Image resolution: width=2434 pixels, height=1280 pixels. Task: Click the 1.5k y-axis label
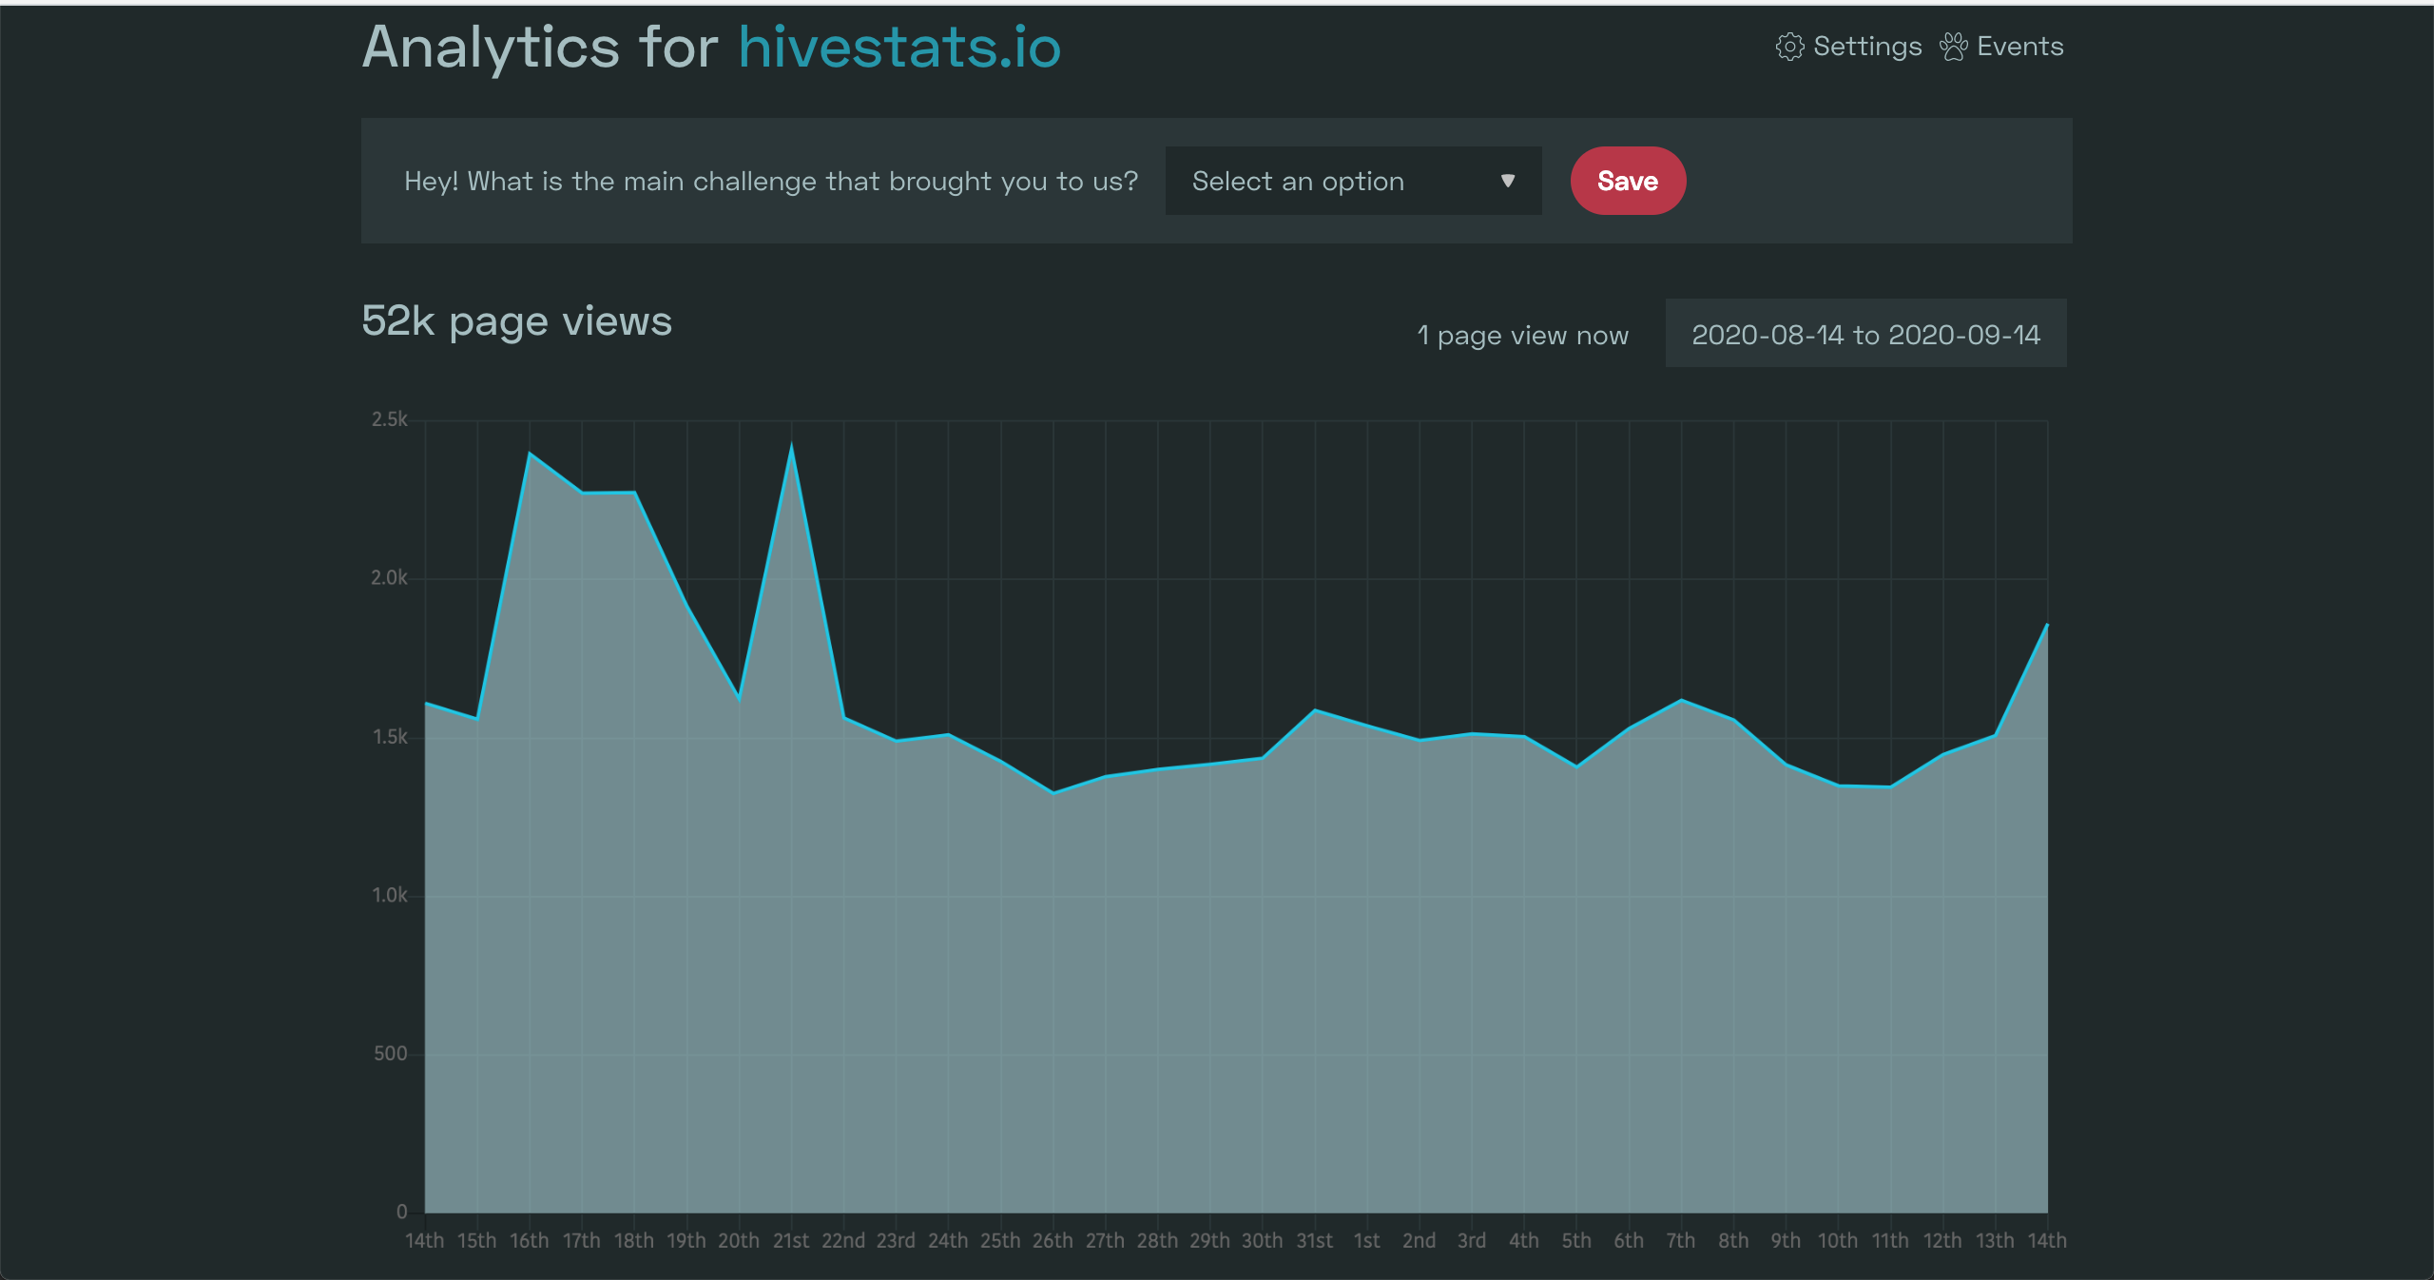pos(391,737)
